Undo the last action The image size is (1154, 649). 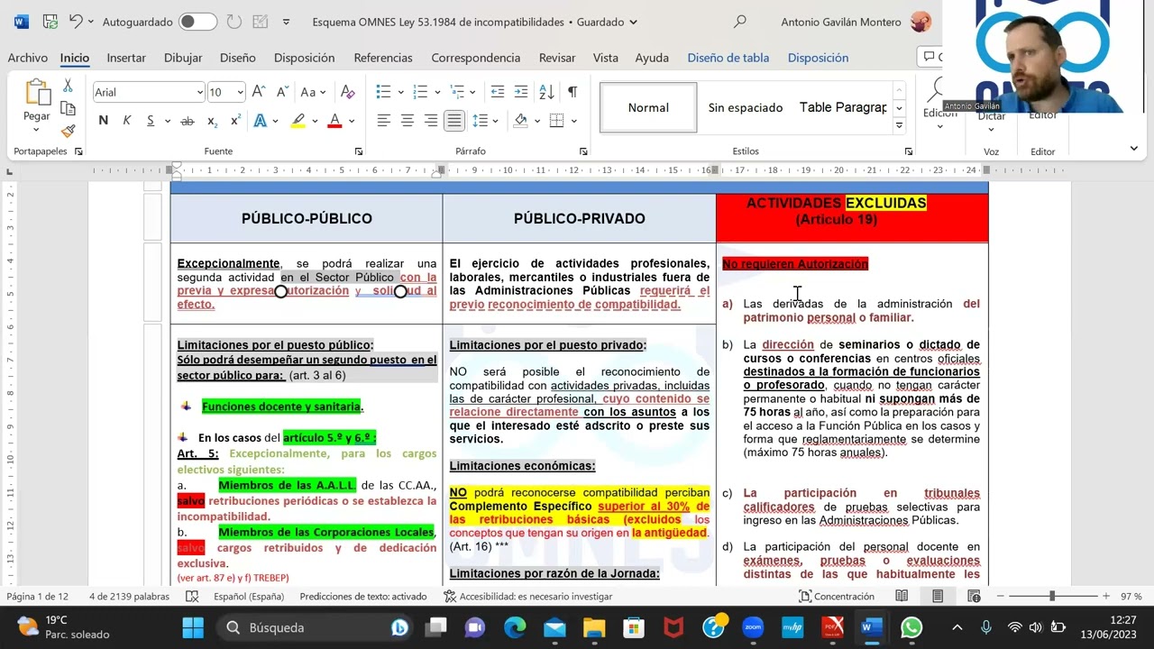76,22
